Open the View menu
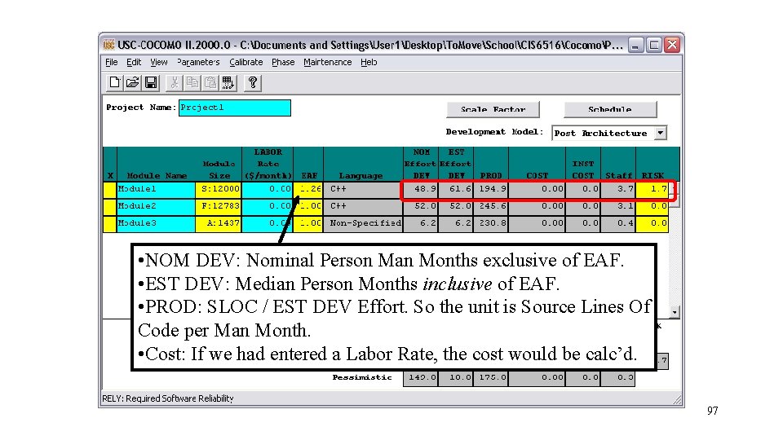This screenshot has height=440, width=783. (x=159, y=63)
